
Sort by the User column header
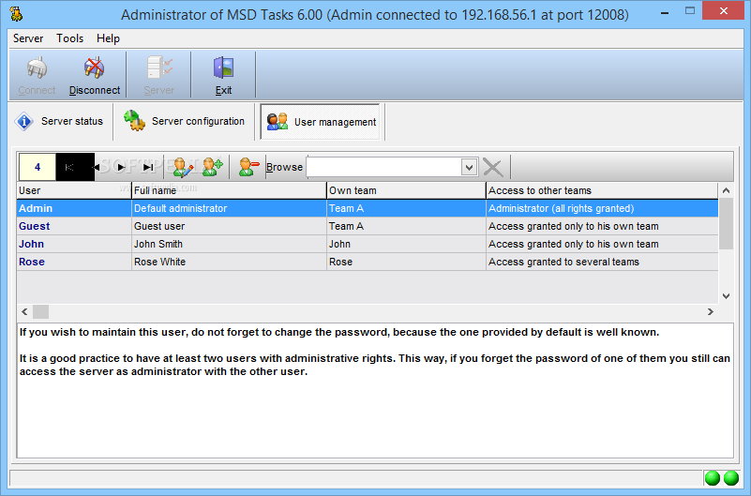[x=74, y=190]
